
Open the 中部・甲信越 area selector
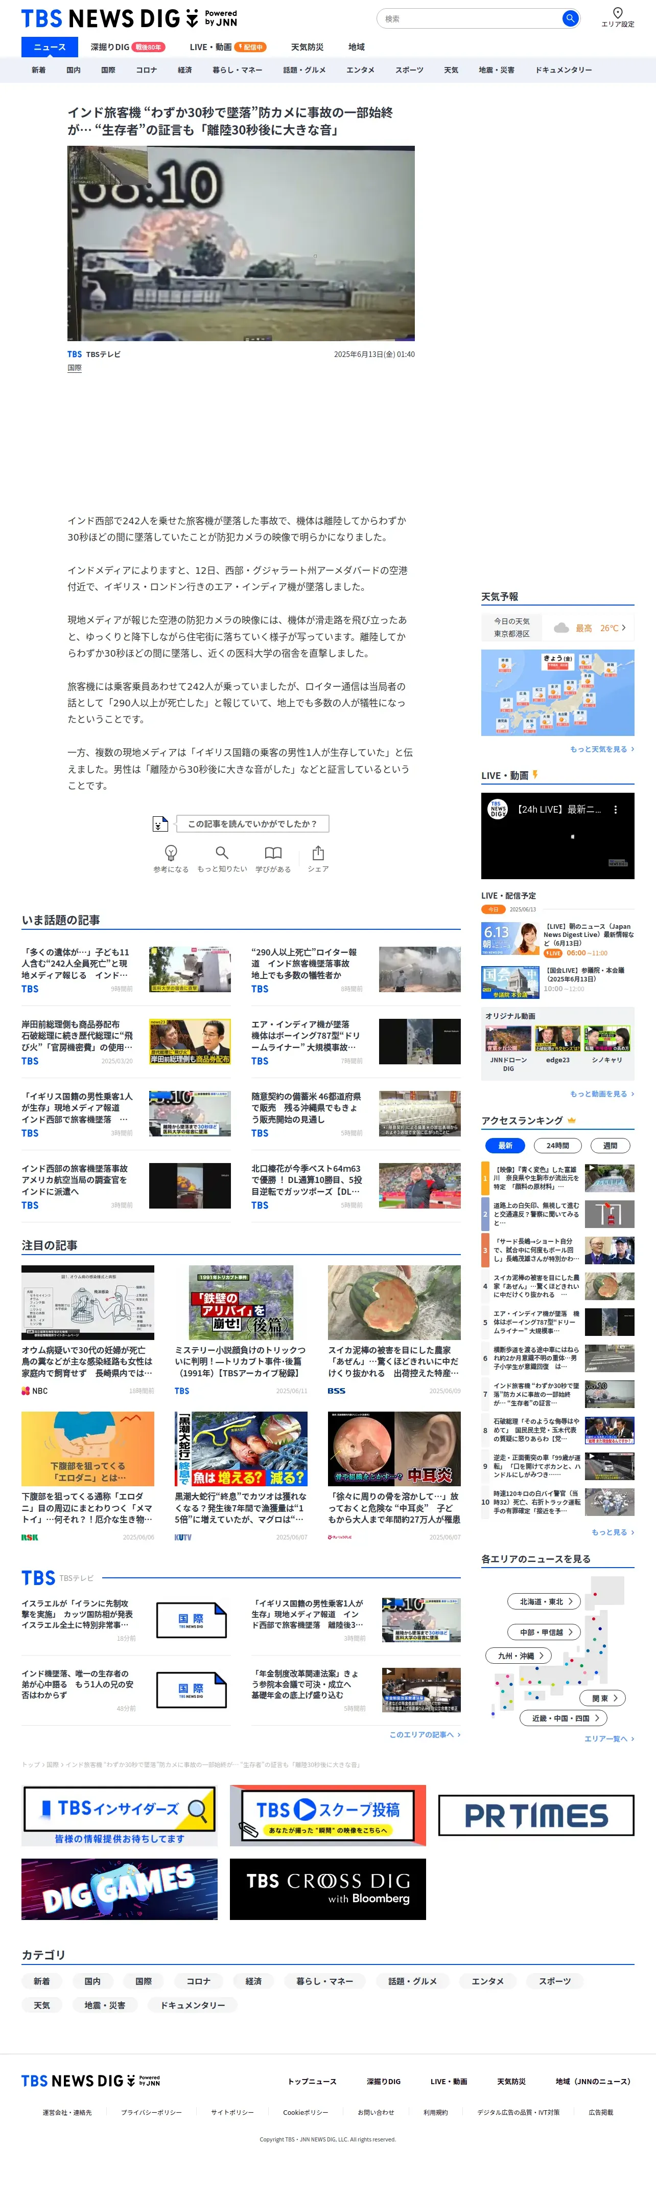point(545,1632)
